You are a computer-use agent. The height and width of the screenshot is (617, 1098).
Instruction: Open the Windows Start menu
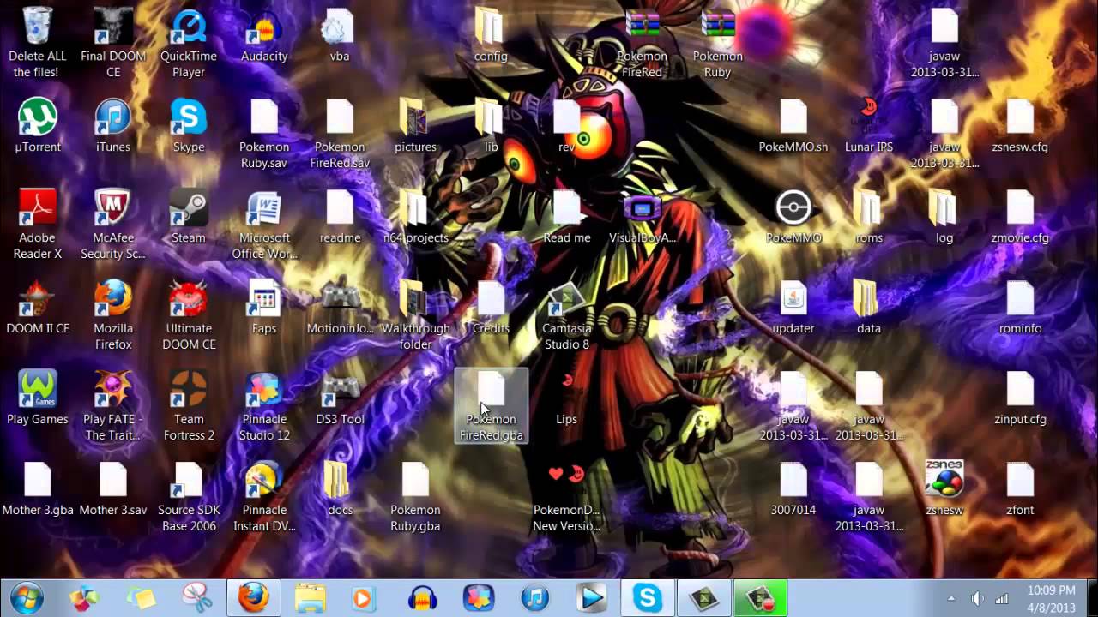pos(27,597)
